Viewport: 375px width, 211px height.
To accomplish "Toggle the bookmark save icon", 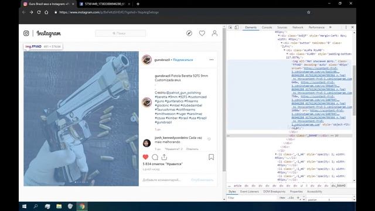I will (x=211, y=157).
